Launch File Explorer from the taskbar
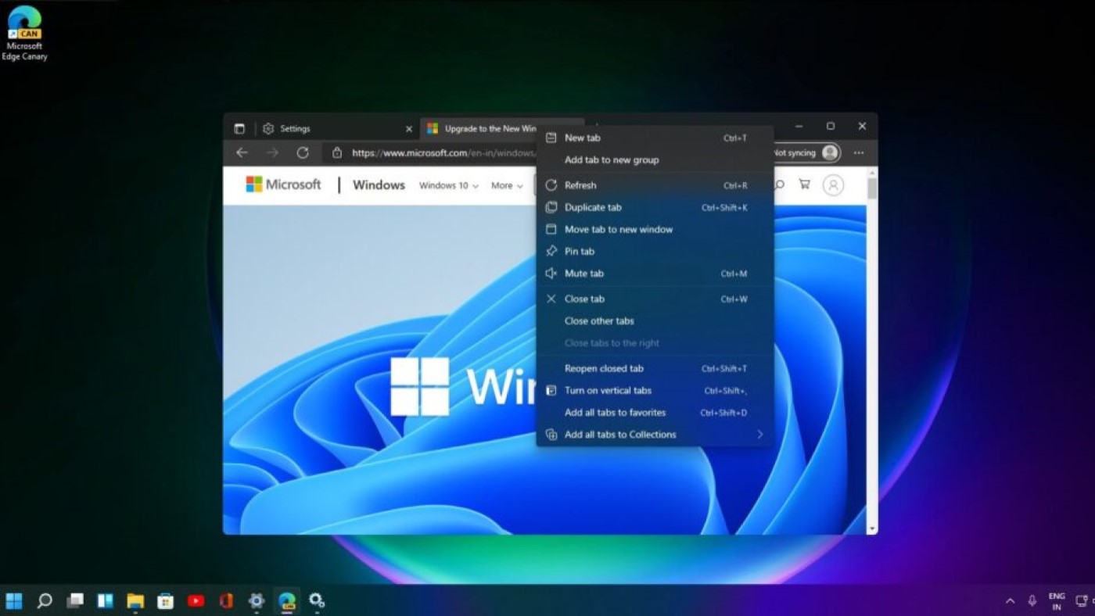The width and height of the screenshot is (1095, 616). click(x=135, y=600)
